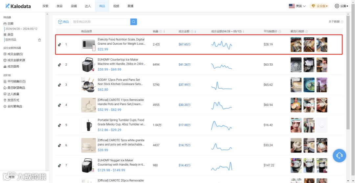The height and width of the screenshot is (183, 355).
Task: Open the 探索 tab
Action: pyautogui.click(x=45, y=6)
